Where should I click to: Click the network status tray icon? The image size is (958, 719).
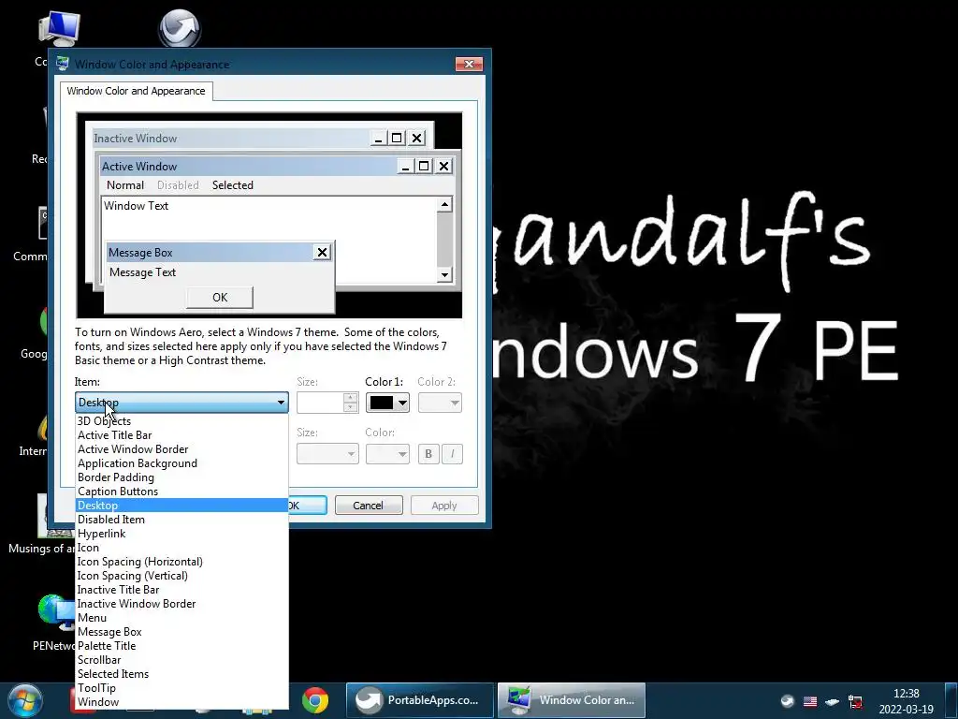tap(855, 701)
